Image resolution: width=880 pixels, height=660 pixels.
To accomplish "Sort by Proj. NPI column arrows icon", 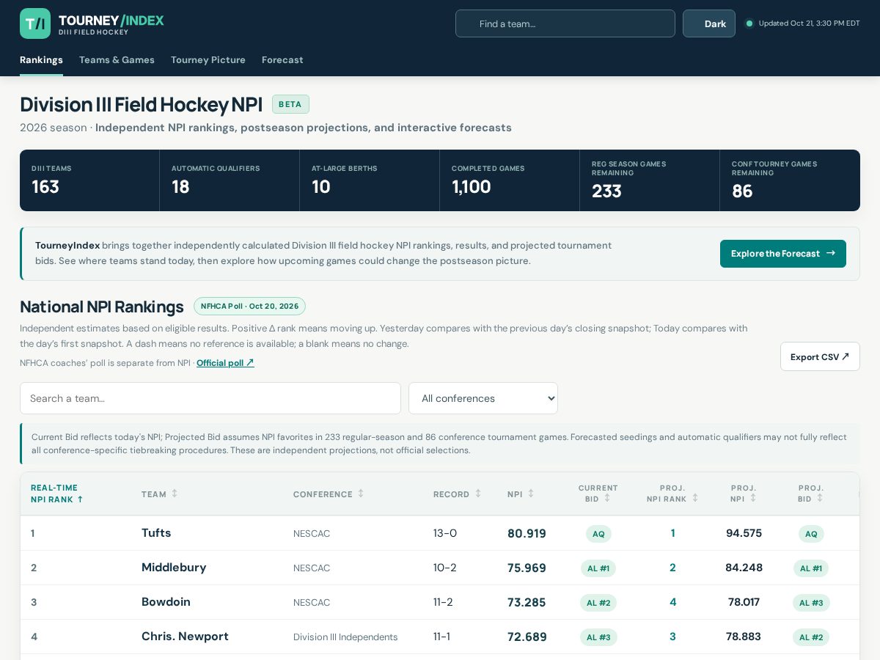I will pos(753,498).
